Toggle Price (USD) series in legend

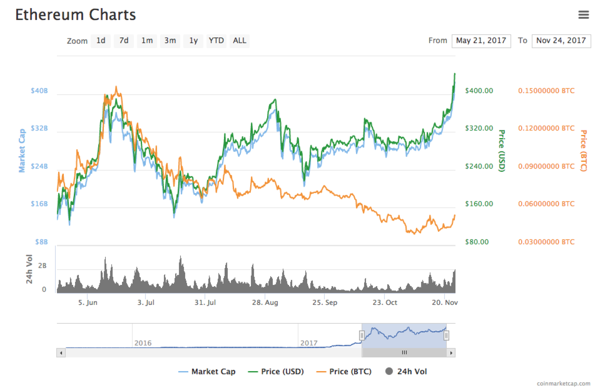tap(276, 371)
